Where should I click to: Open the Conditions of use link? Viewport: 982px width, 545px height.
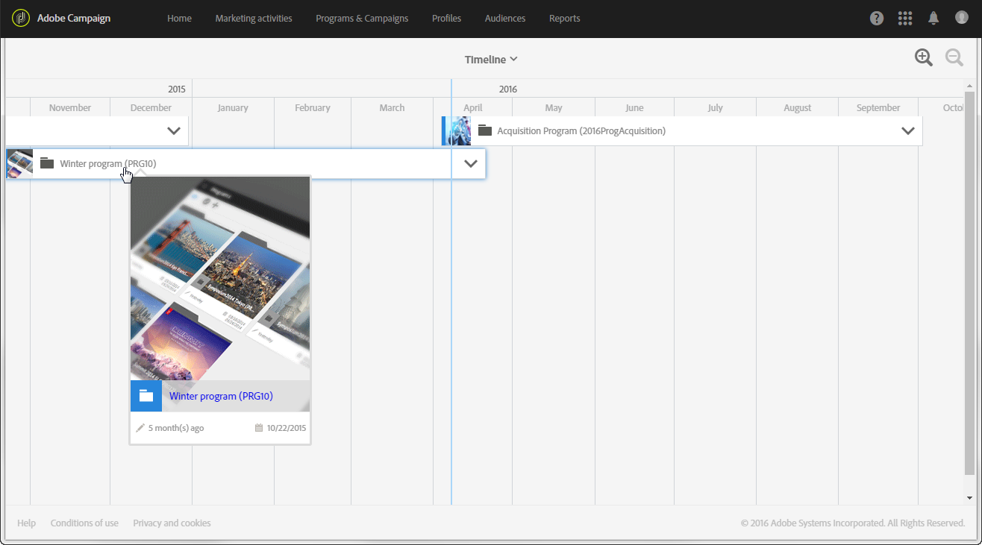tap(84, 523)
